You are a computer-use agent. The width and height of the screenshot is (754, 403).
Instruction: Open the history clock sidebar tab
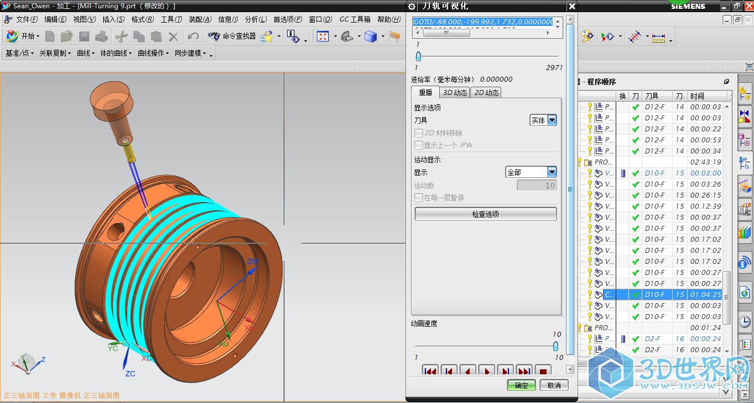pos(745,321)
